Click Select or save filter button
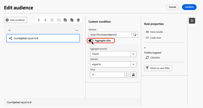Screen dimensions: 203x108 click(x=158, y=68)
